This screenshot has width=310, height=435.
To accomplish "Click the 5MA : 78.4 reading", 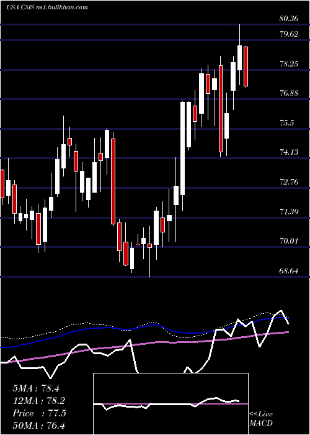I will 36,388.
